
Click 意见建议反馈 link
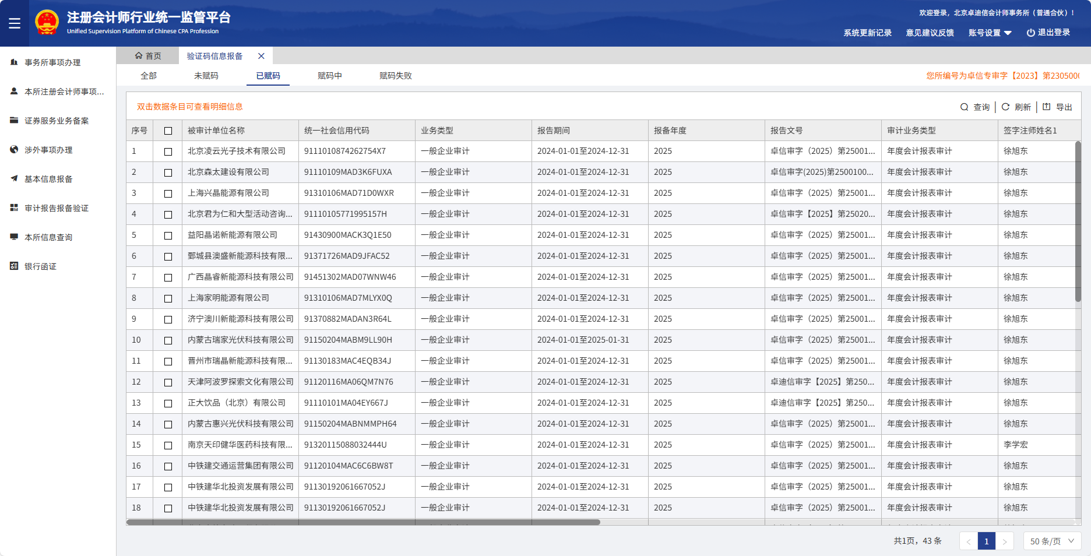click(930, 33)
